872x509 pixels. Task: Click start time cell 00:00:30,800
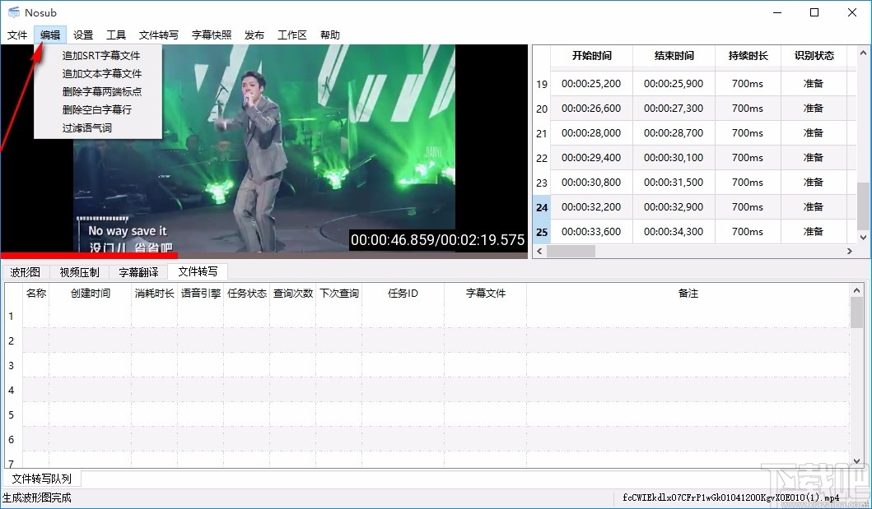tap(591, 182)
